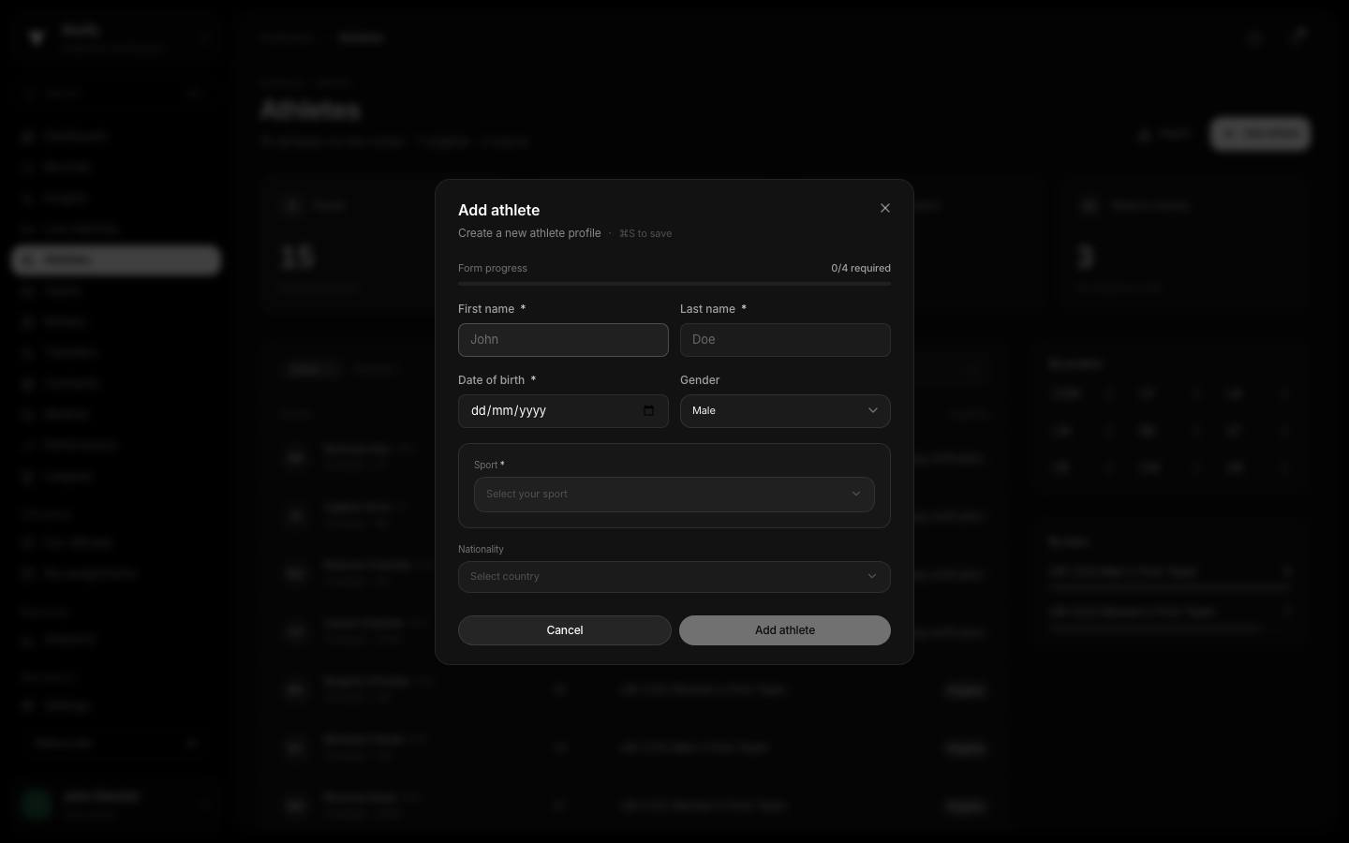
Task: Expand the Select your sport dropdown
Action: click(674, 495)
